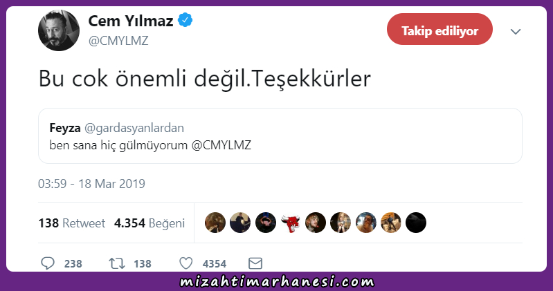
Task: Click the reply speech bubble icon
Action: click(48, 263)
